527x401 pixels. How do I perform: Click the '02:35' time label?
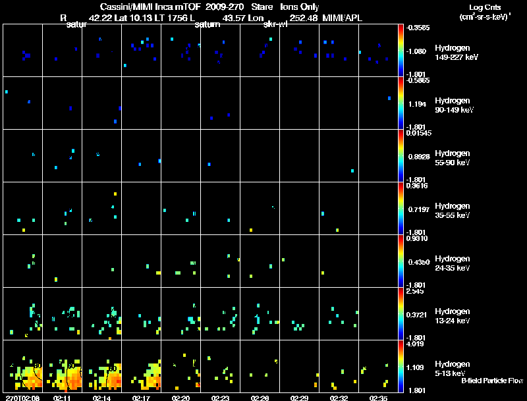pyautogui.click(x=378, y=398)
